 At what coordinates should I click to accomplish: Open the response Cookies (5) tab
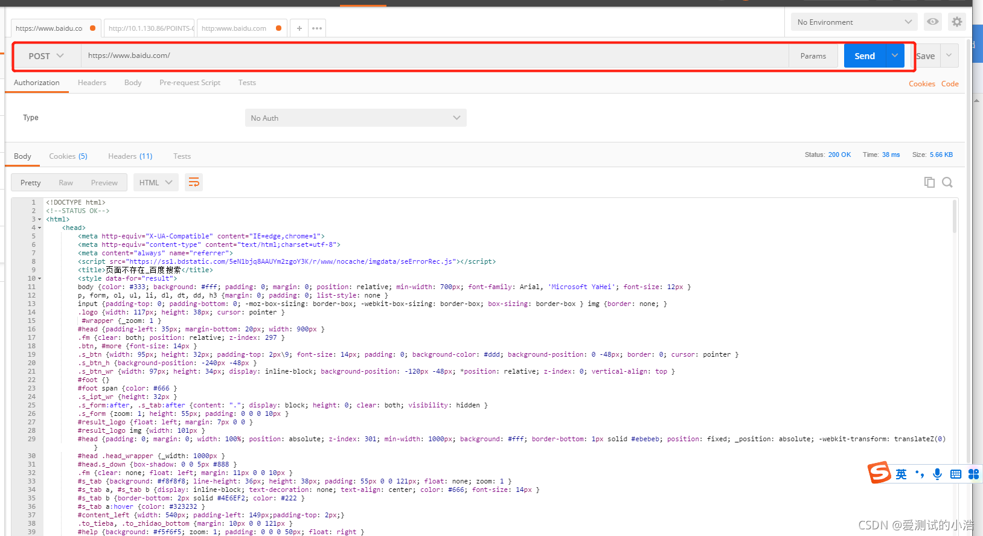pyautogui.click(x=68, y=156)
